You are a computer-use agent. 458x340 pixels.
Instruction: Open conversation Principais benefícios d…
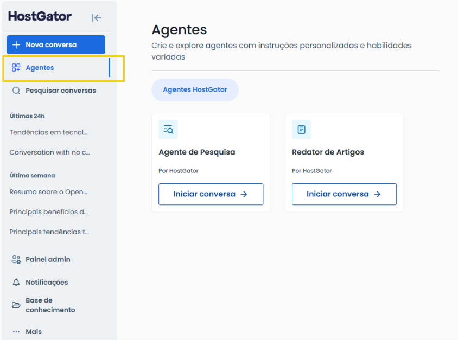(49, 212)
